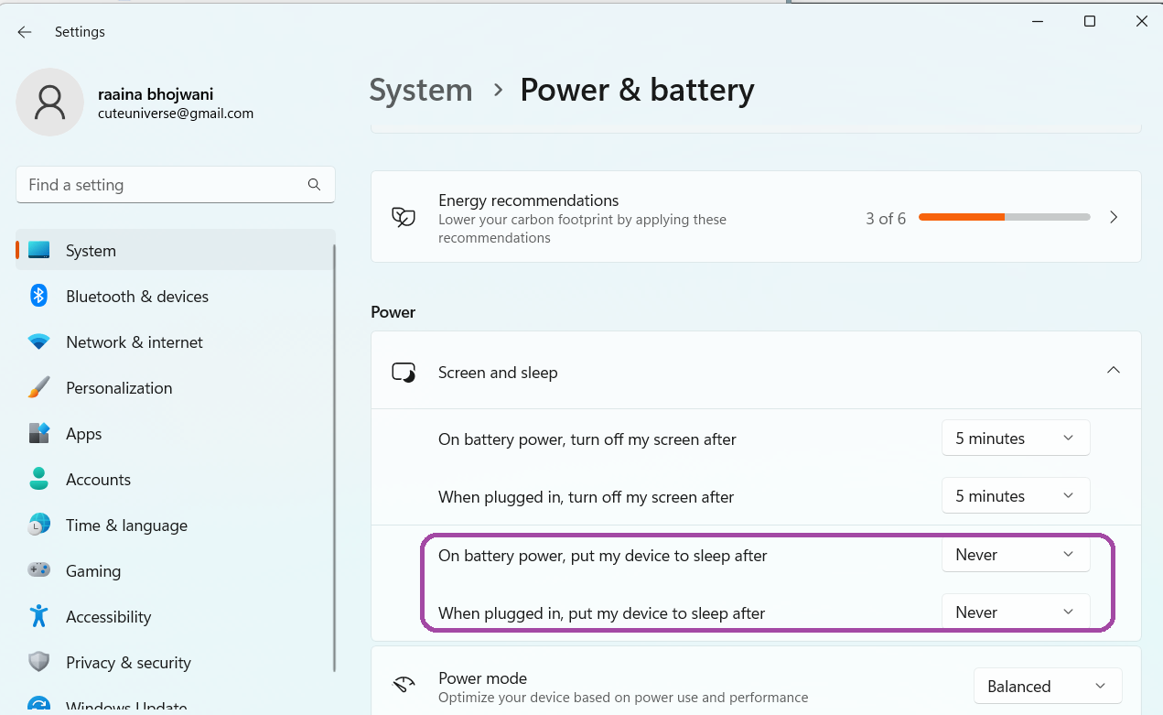Go to System breadcrumb link
1163x715 pixels.
tap(421, 90)
